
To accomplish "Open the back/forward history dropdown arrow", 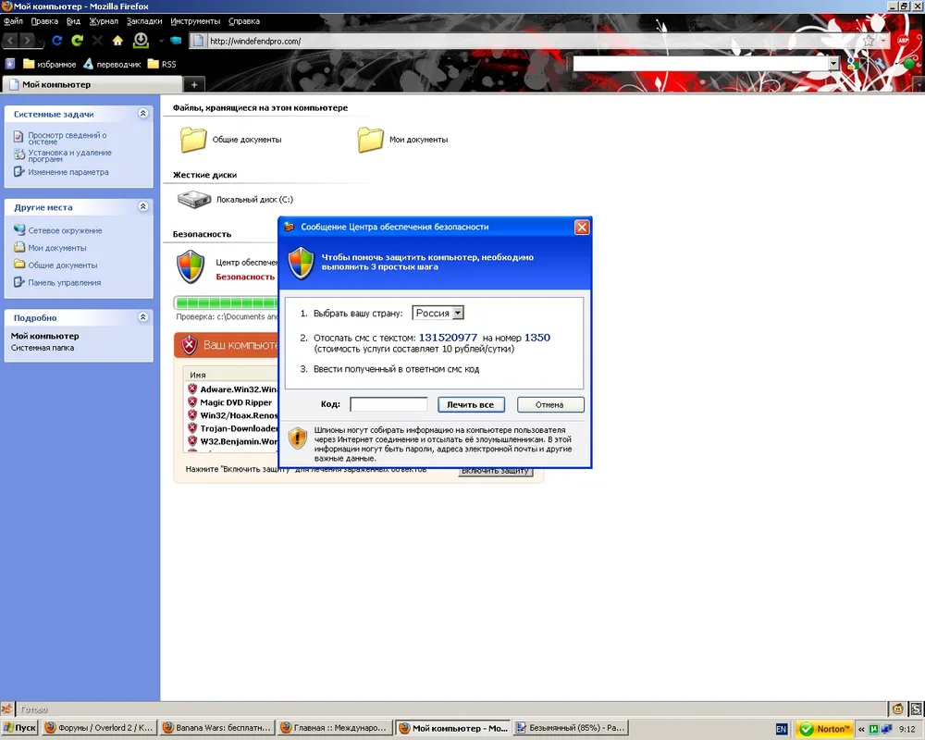I will tap(41, 41).
